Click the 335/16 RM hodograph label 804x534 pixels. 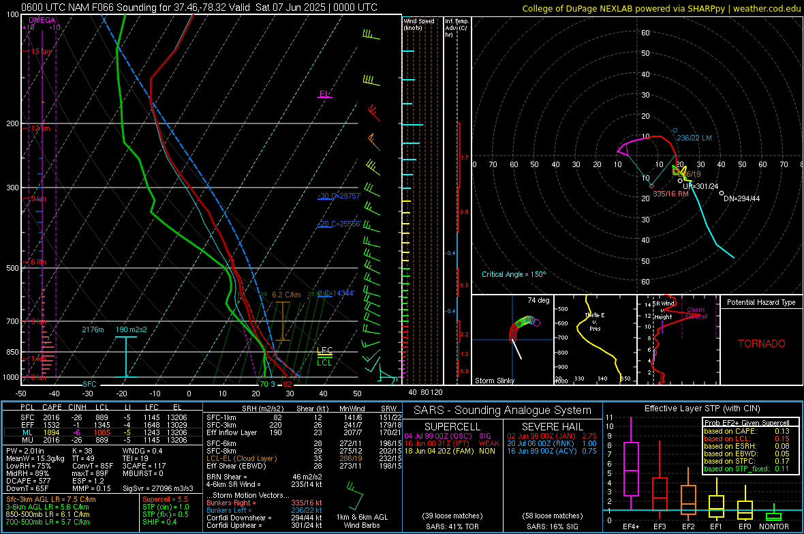pos(670,194)
